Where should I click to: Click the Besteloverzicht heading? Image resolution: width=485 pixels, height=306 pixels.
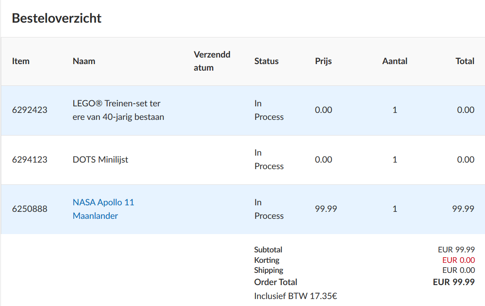tap(57, 18)
